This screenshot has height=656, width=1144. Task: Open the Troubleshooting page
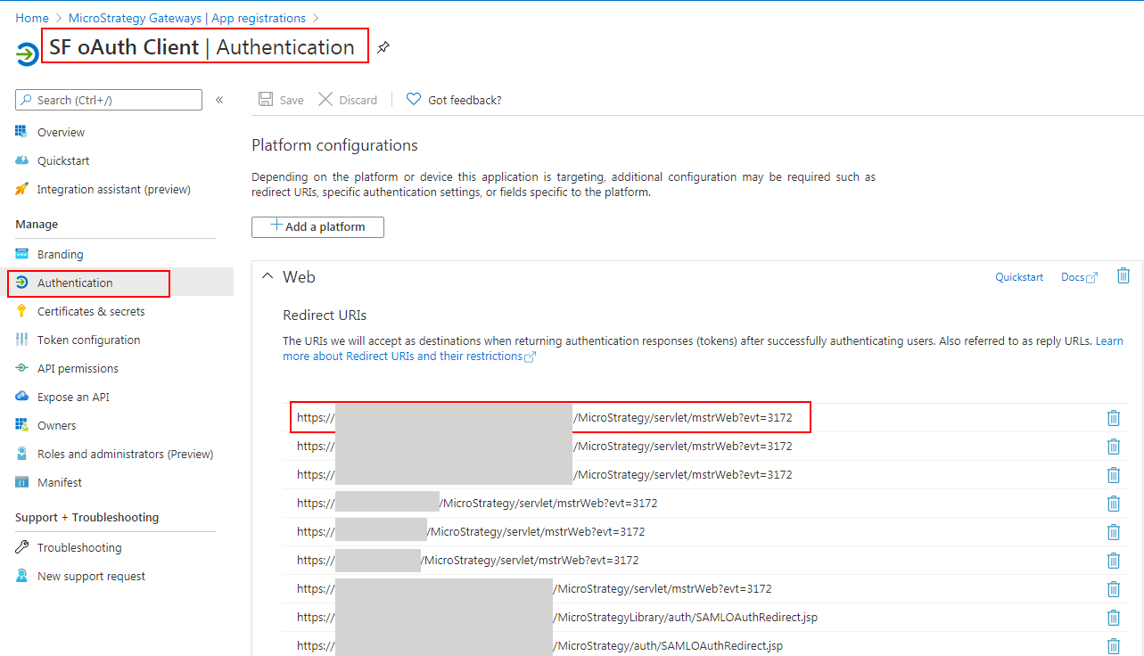tap(78, 546)
